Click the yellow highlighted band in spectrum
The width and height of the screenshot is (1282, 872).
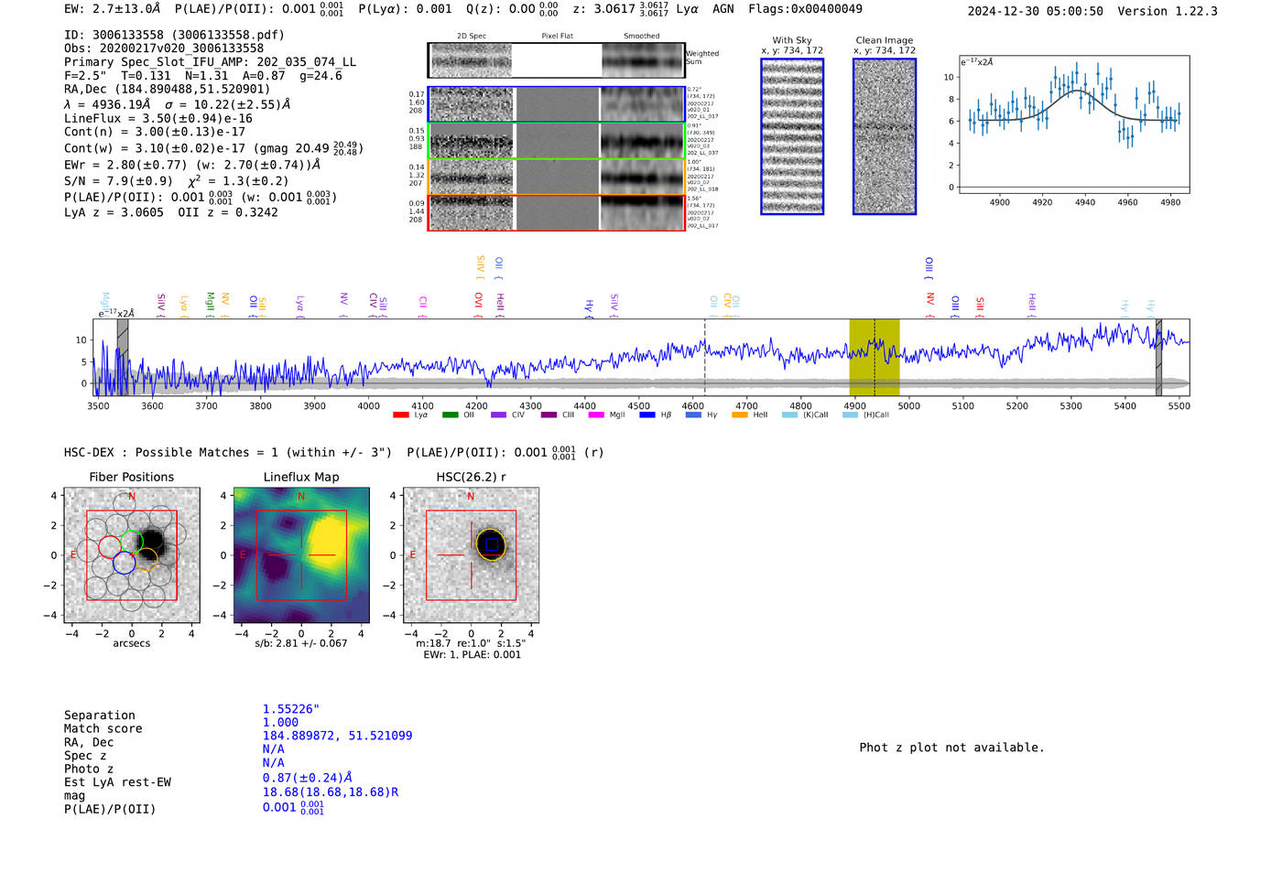874,357
